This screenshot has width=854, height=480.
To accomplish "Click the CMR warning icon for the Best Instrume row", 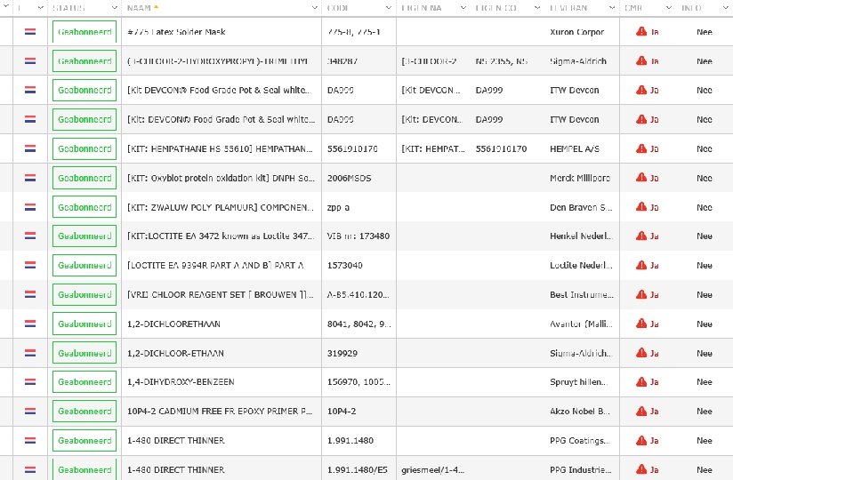I will 641,294.
